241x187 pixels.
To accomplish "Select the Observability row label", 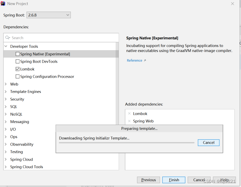I will click(x=22, y=144).
